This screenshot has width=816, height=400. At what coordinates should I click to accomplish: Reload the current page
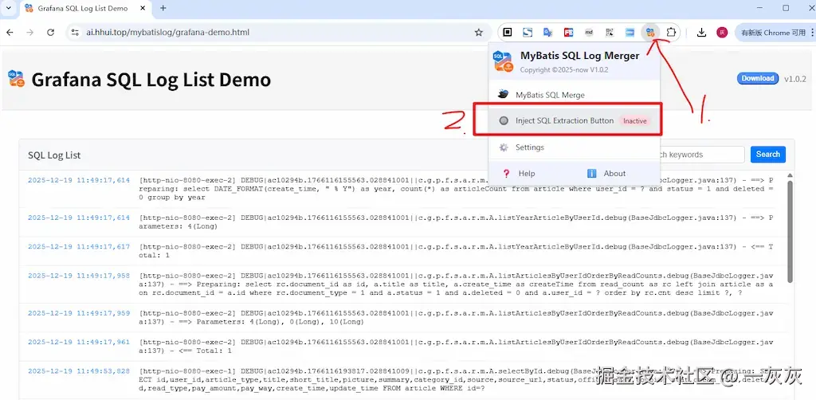[50, 32]
